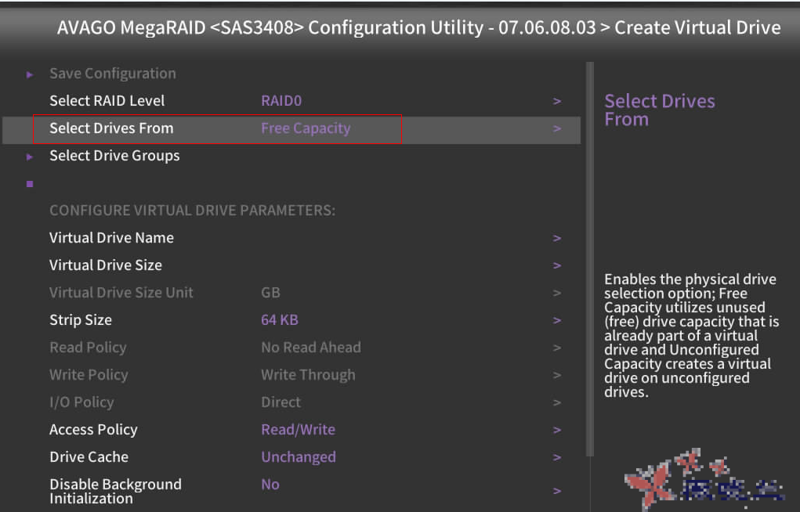The height and width of the screenshot is (512, 800).
Task: Click the chevron on the Virtual Drive Size Unit row
Action: click(557, 293)
